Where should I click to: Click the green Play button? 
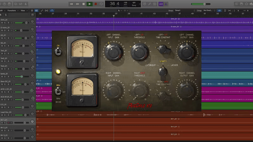(89, 4)
